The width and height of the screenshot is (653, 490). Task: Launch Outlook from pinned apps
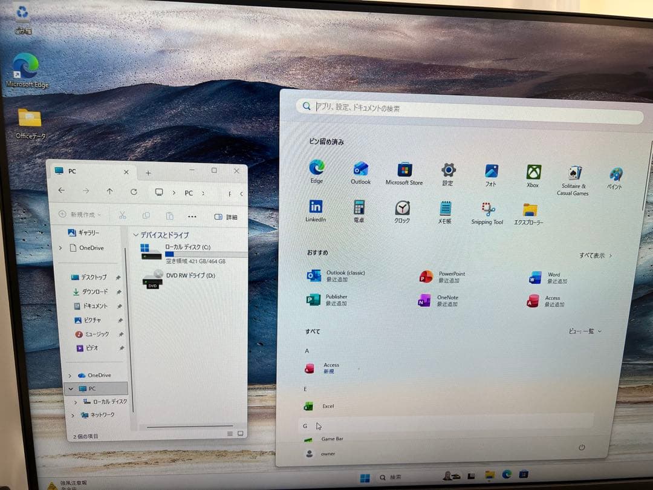coord(360,173)
